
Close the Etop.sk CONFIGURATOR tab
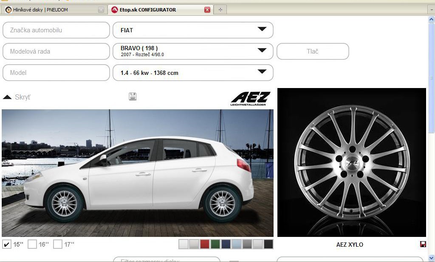click(207, 10)
